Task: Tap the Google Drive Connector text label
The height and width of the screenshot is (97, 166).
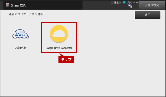Action: (59, 48)
